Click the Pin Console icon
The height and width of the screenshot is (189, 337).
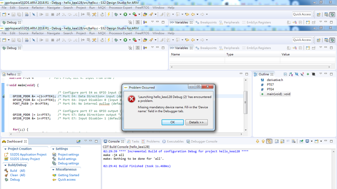click(301, 141)
